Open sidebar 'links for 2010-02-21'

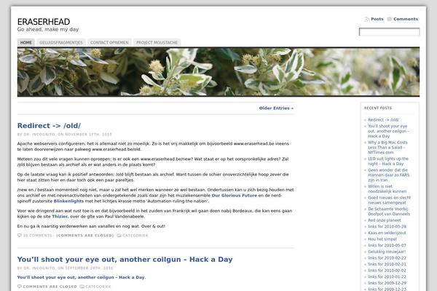tap(387, 264)
